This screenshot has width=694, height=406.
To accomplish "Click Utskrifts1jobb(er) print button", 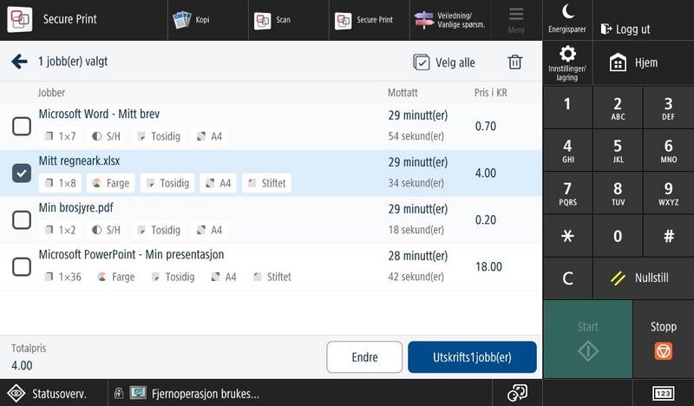I will coord(472,357).
